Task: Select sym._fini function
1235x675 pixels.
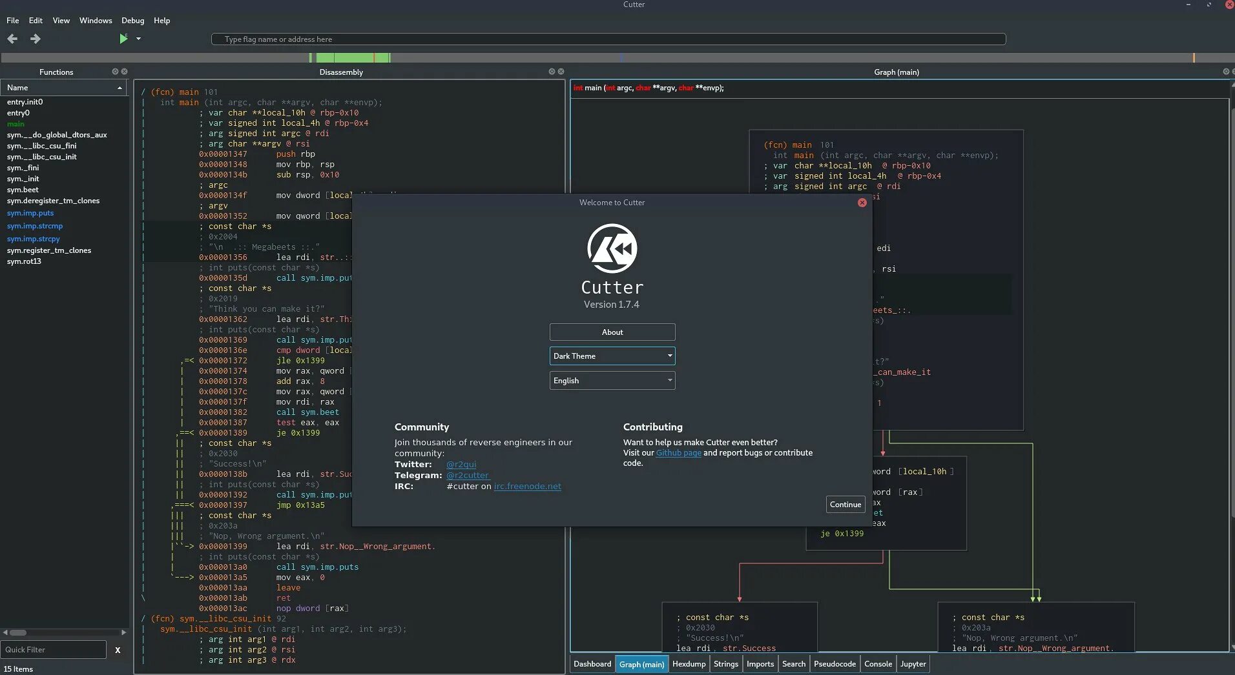Action: click(x=23, y=168)
